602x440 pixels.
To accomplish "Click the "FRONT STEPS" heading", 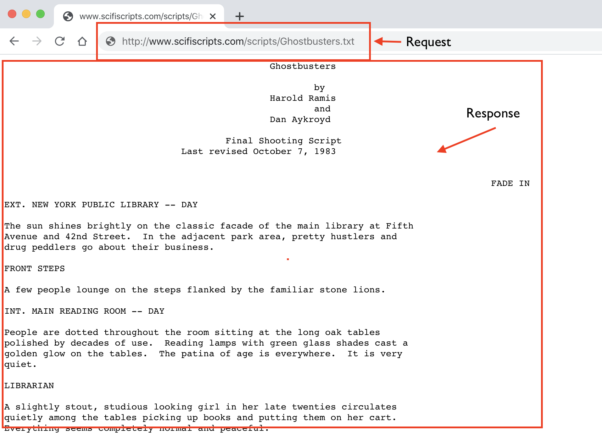I will coord(34,269).
